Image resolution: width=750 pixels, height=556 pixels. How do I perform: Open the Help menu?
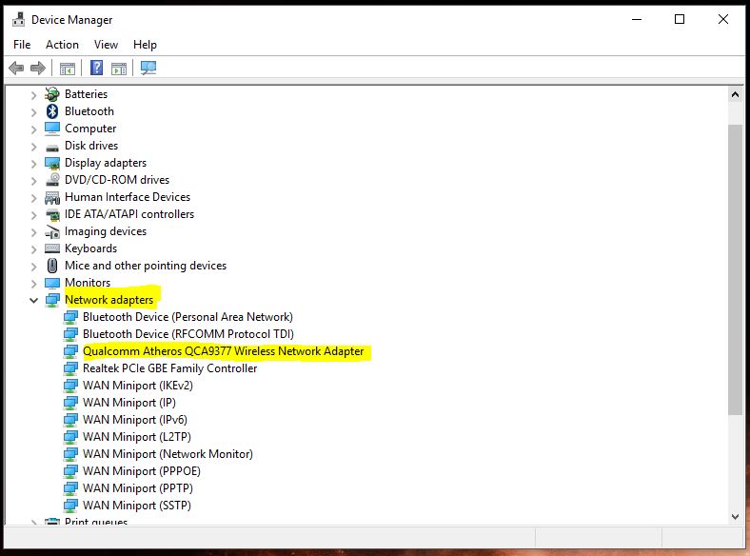click(x=145, y=45)
